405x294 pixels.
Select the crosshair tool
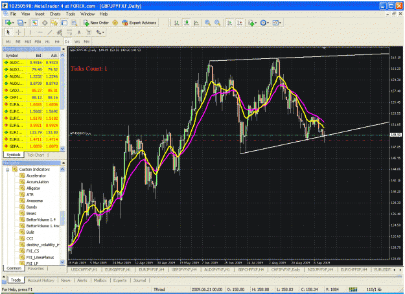point(18,32)
